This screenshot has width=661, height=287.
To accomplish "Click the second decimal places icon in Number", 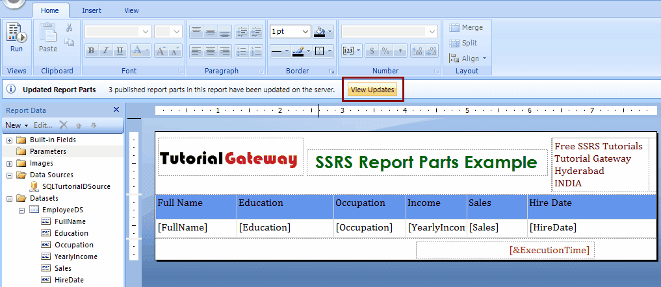I will click(432, 51).
